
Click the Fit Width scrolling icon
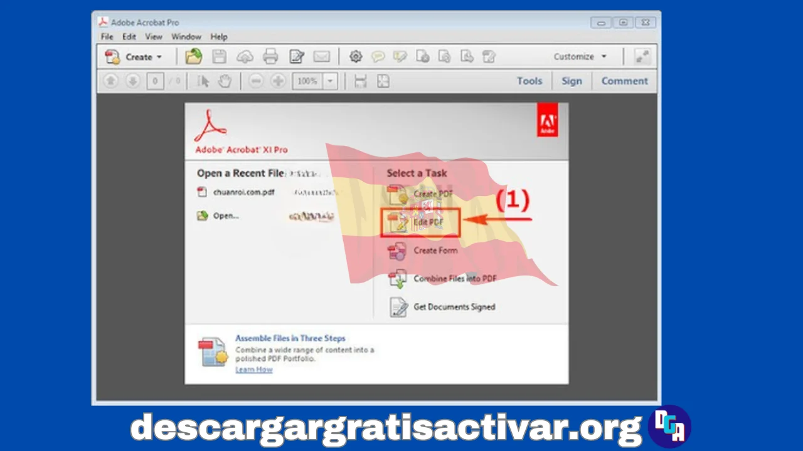click(360, 81)
